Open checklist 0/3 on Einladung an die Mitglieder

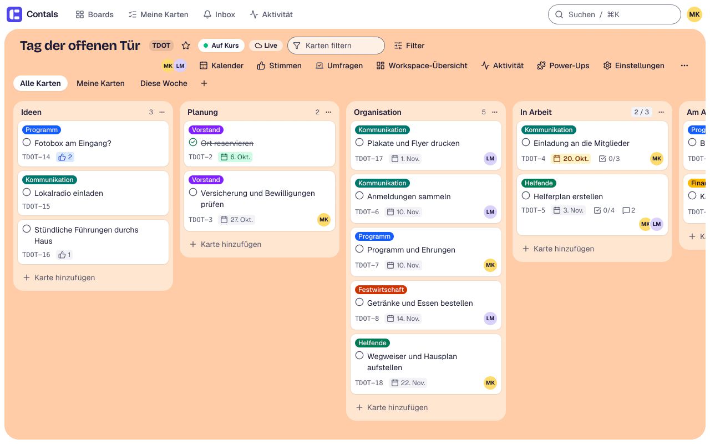(610, 159)
